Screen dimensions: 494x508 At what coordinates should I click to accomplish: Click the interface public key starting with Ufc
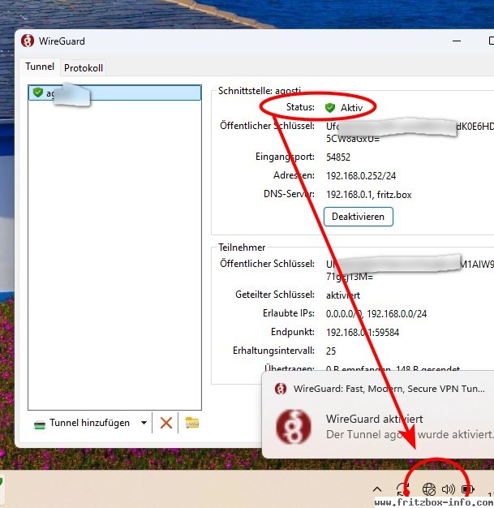[x=410, y=132]
